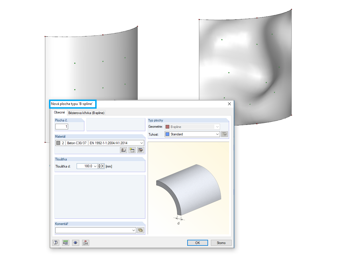Open the material library book icon
This screenshot has width=342, height=256.
124,150
